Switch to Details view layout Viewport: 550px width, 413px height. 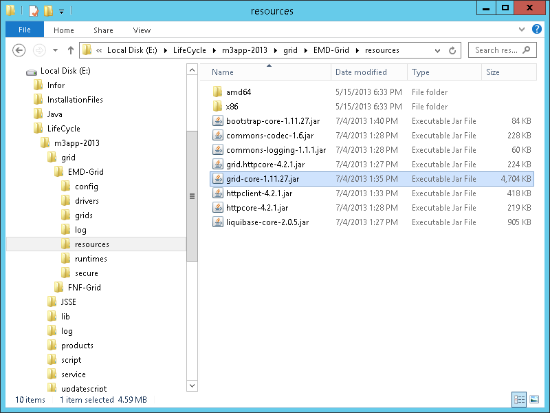pos(518,399)
